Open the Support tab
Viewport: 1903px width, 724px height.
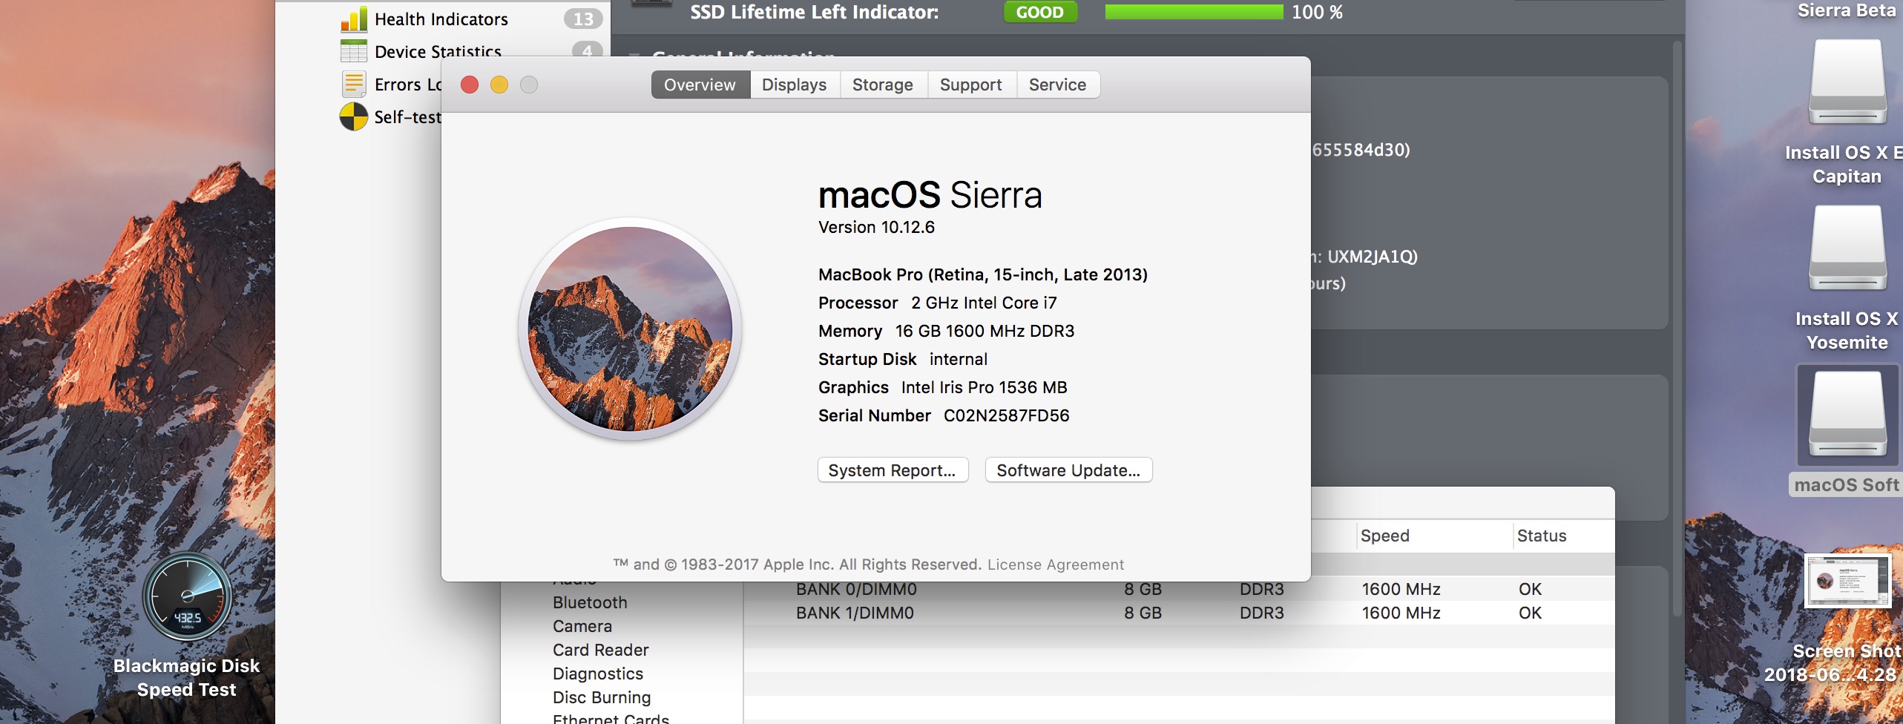[x=970, y=85]
